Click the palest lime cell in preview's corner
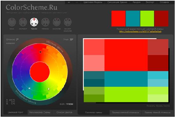This screenshot has width=175, height=117. (158, 98)
